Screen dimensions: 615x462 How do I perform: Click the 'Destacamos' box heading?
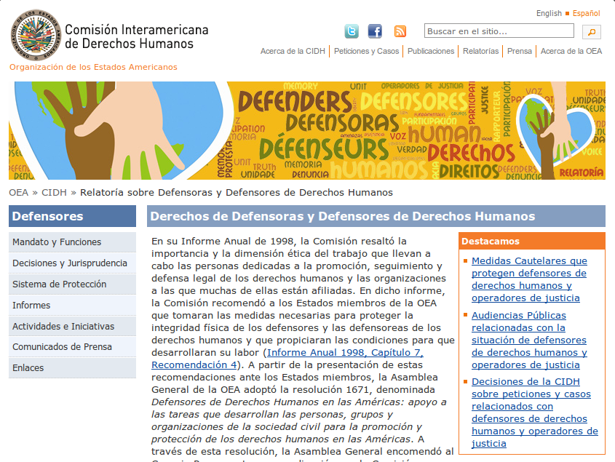[x=532, y=242]
